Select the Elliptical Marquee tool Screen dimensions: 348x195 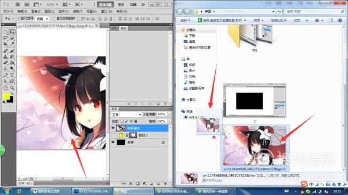click(x=5, y=33)
